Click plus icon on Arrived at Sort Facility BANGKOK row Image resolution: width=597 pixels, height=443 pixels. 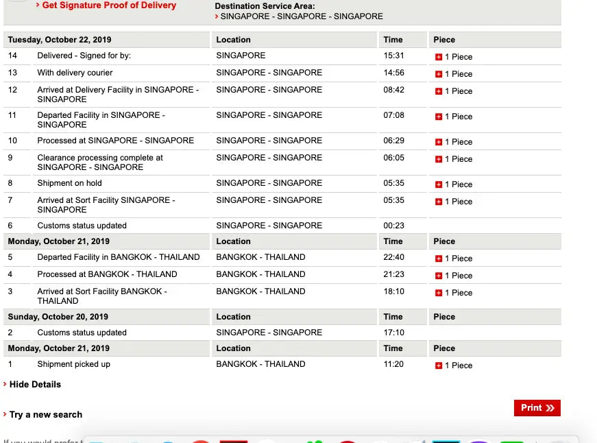(439, 293)
